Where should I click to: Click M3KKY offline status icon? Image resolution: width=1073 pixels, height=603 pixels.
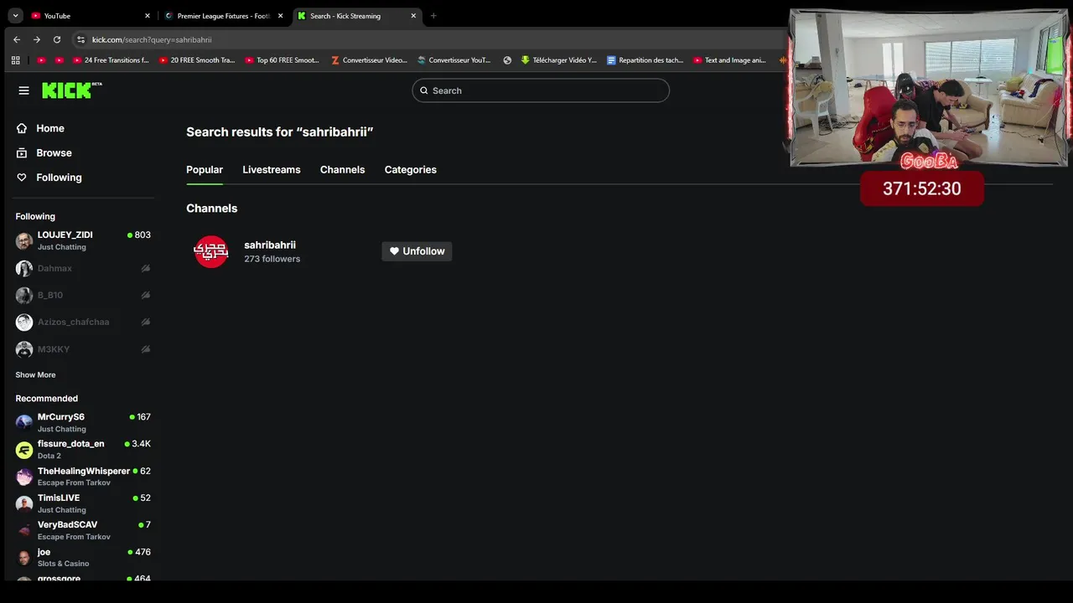point(145,349)
